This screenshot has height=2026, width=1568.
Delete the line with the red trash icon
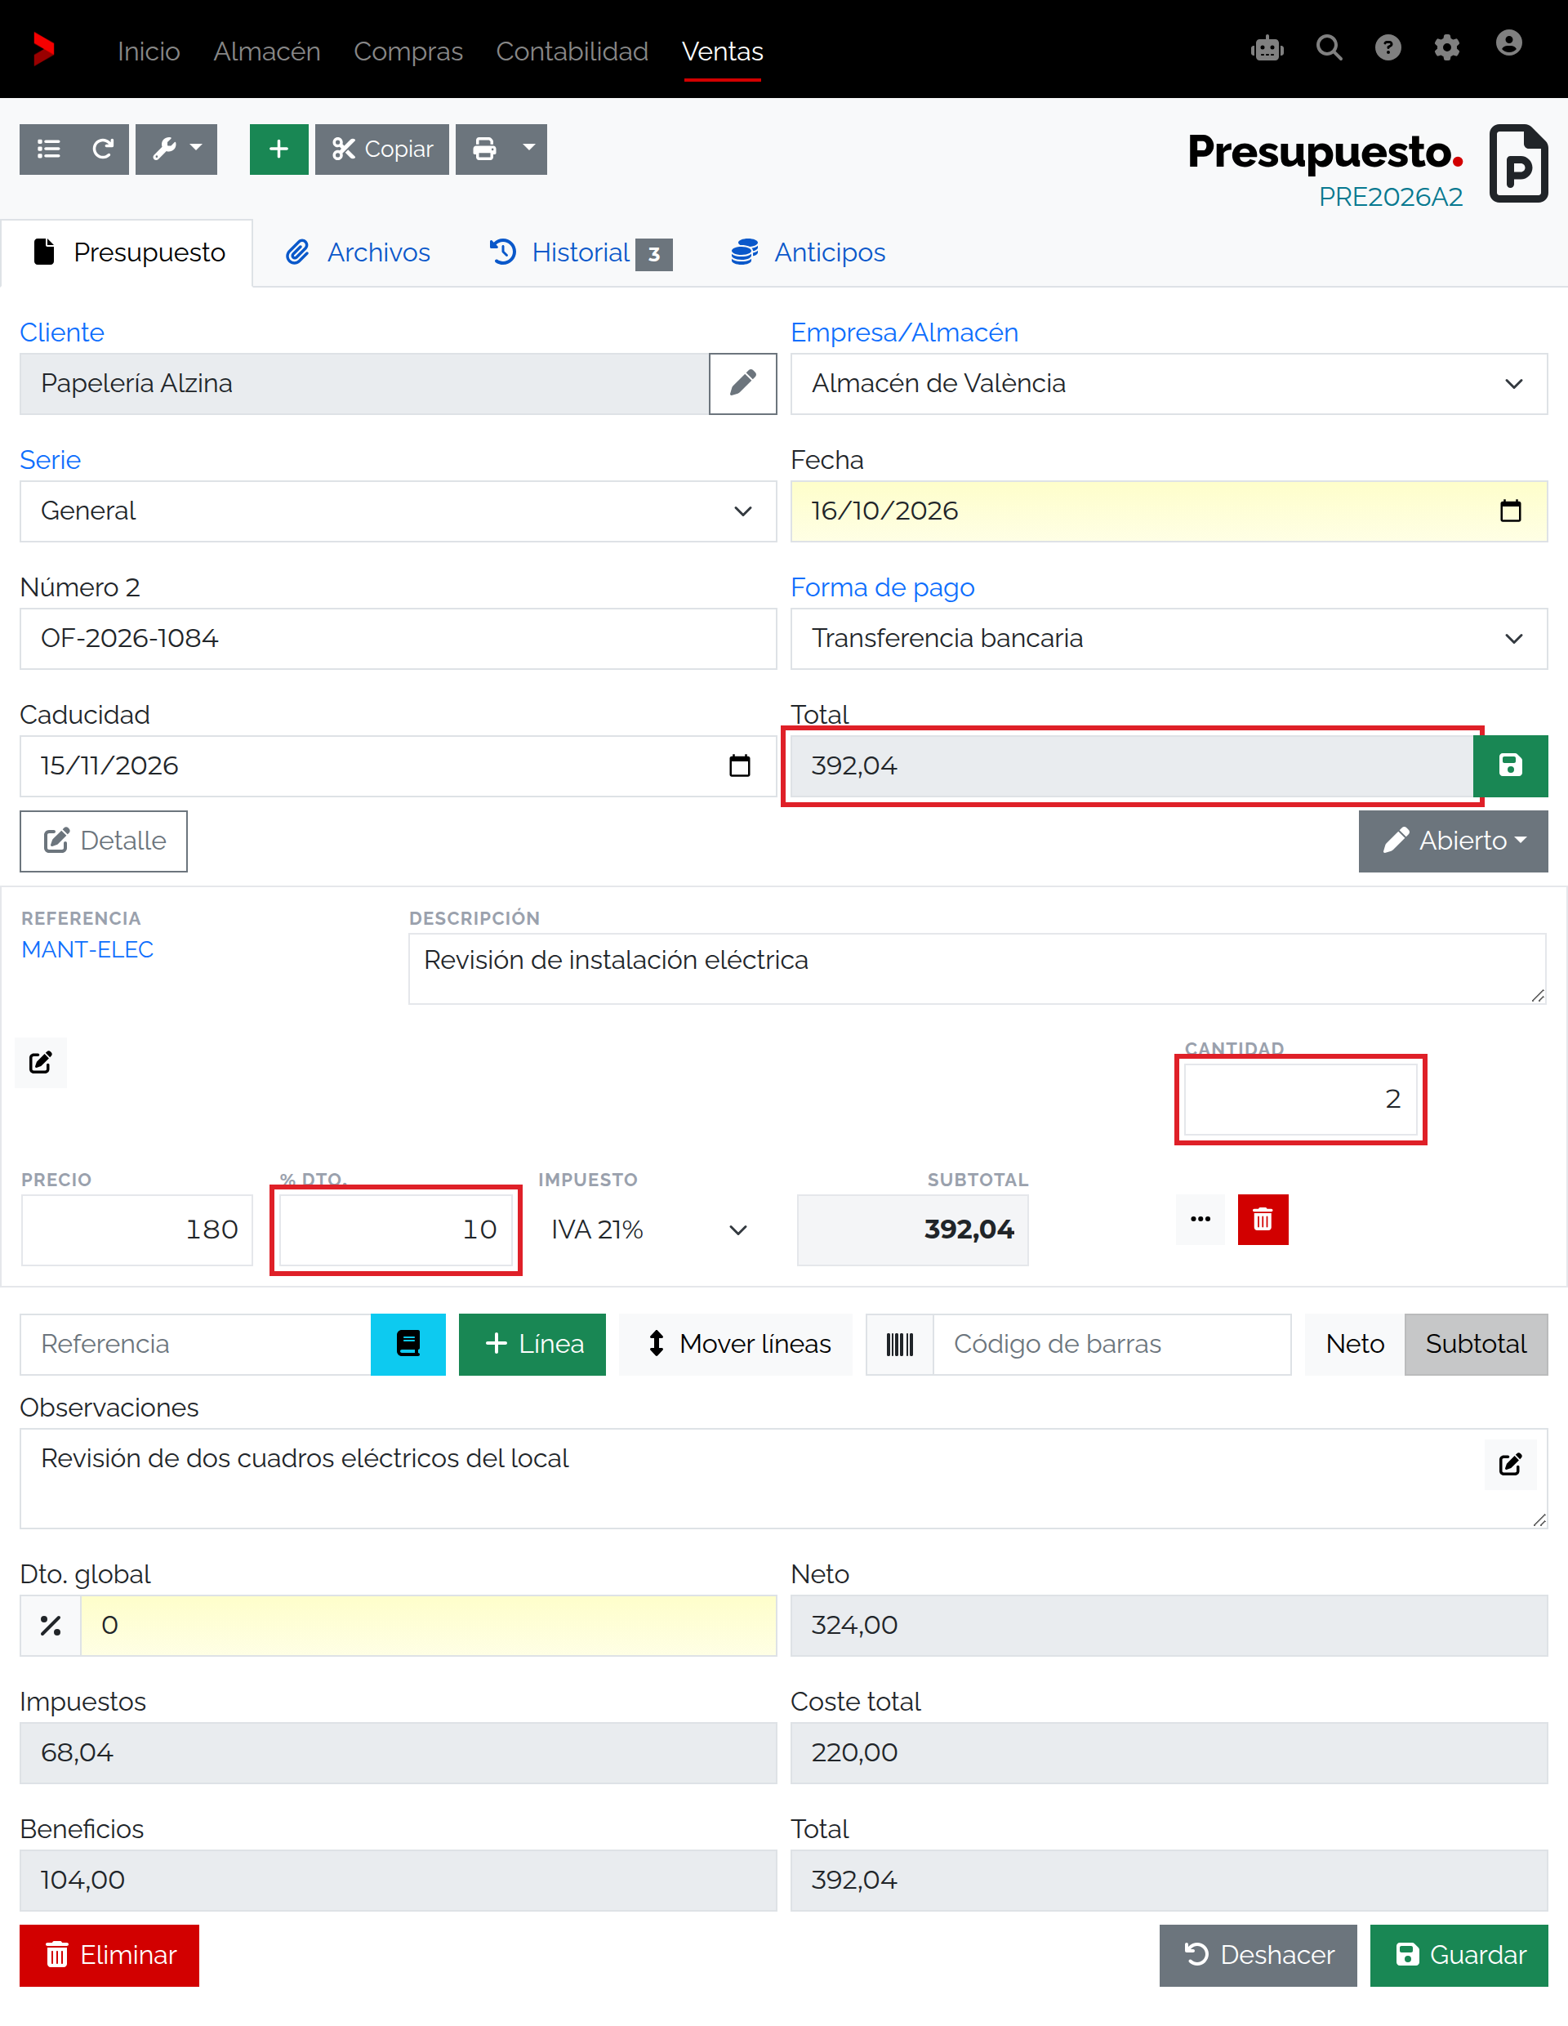1262,1219
